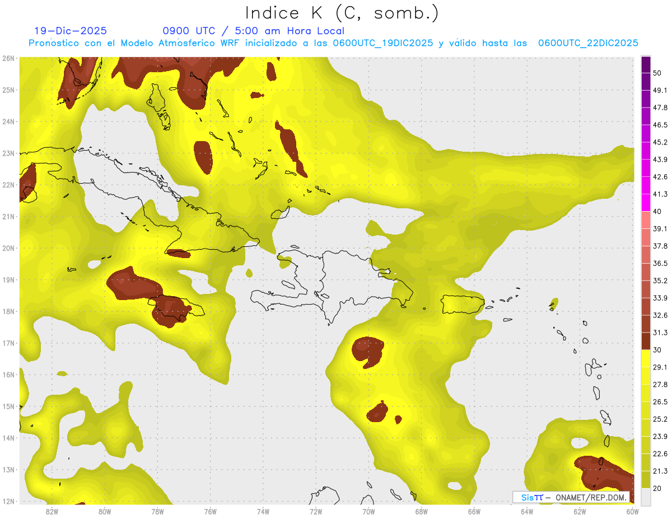Click the '37.8' colorbar value

pyautogui.click(x=660, y=246)
